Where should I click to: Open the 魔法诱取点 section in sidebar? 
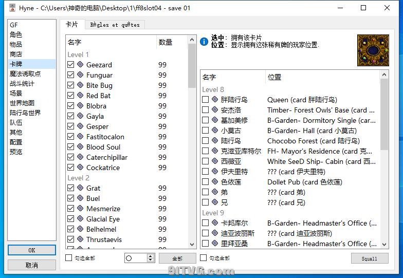[x=25, y=74]
